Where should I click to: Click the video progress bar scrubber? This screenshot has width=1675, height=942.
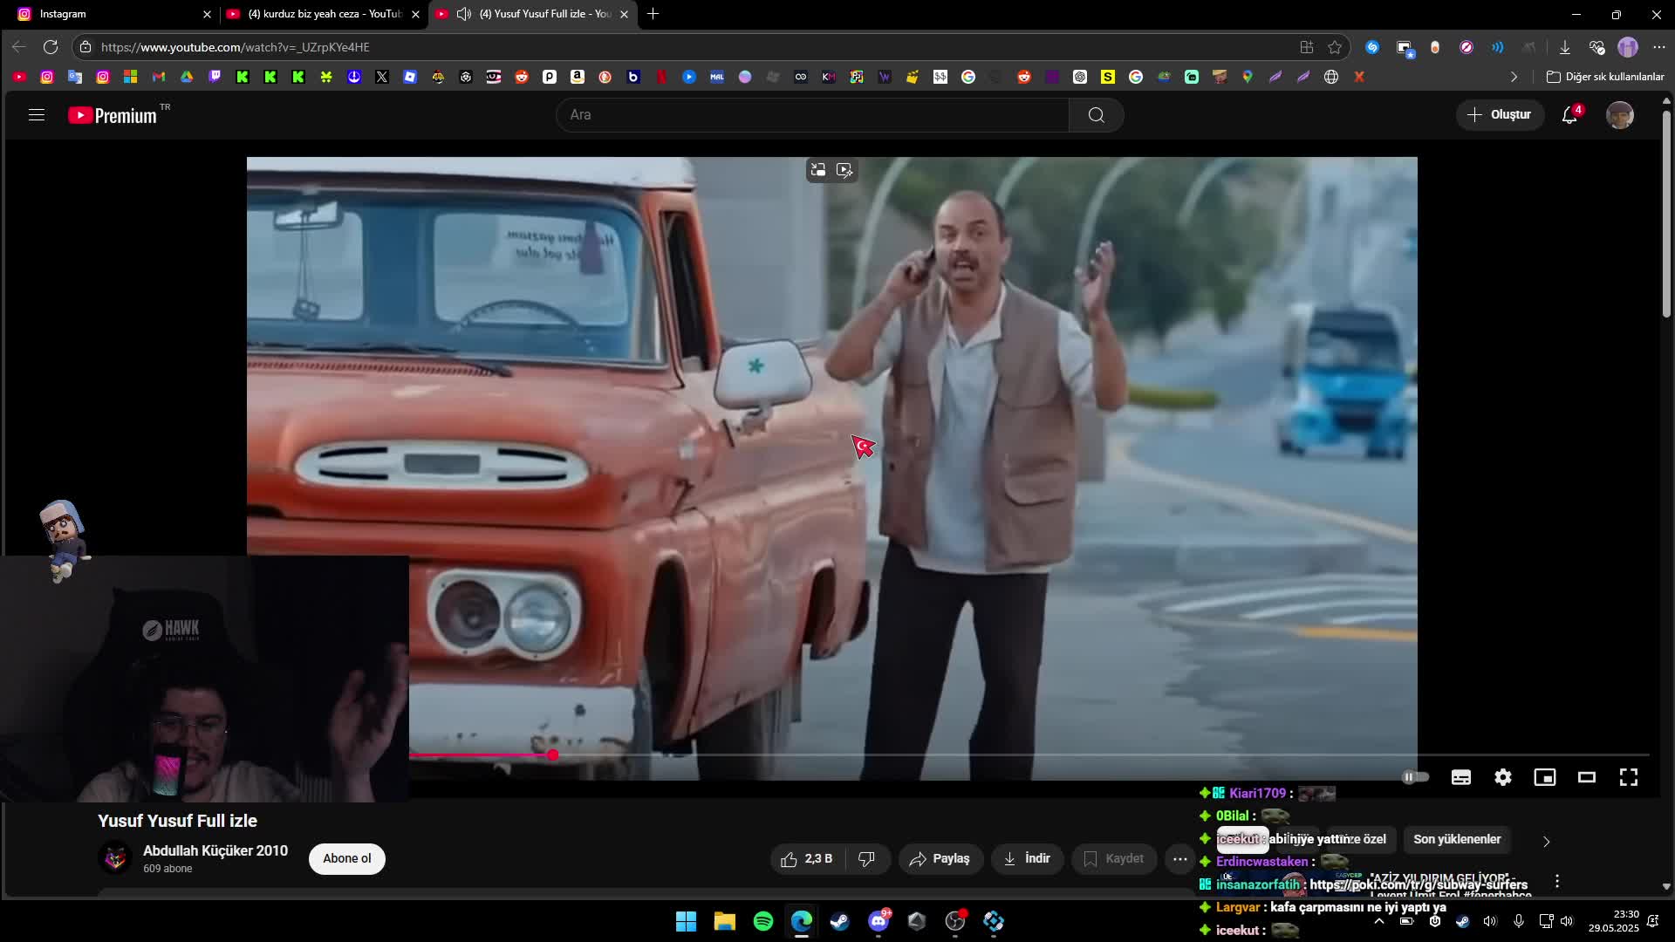point(552,754)
